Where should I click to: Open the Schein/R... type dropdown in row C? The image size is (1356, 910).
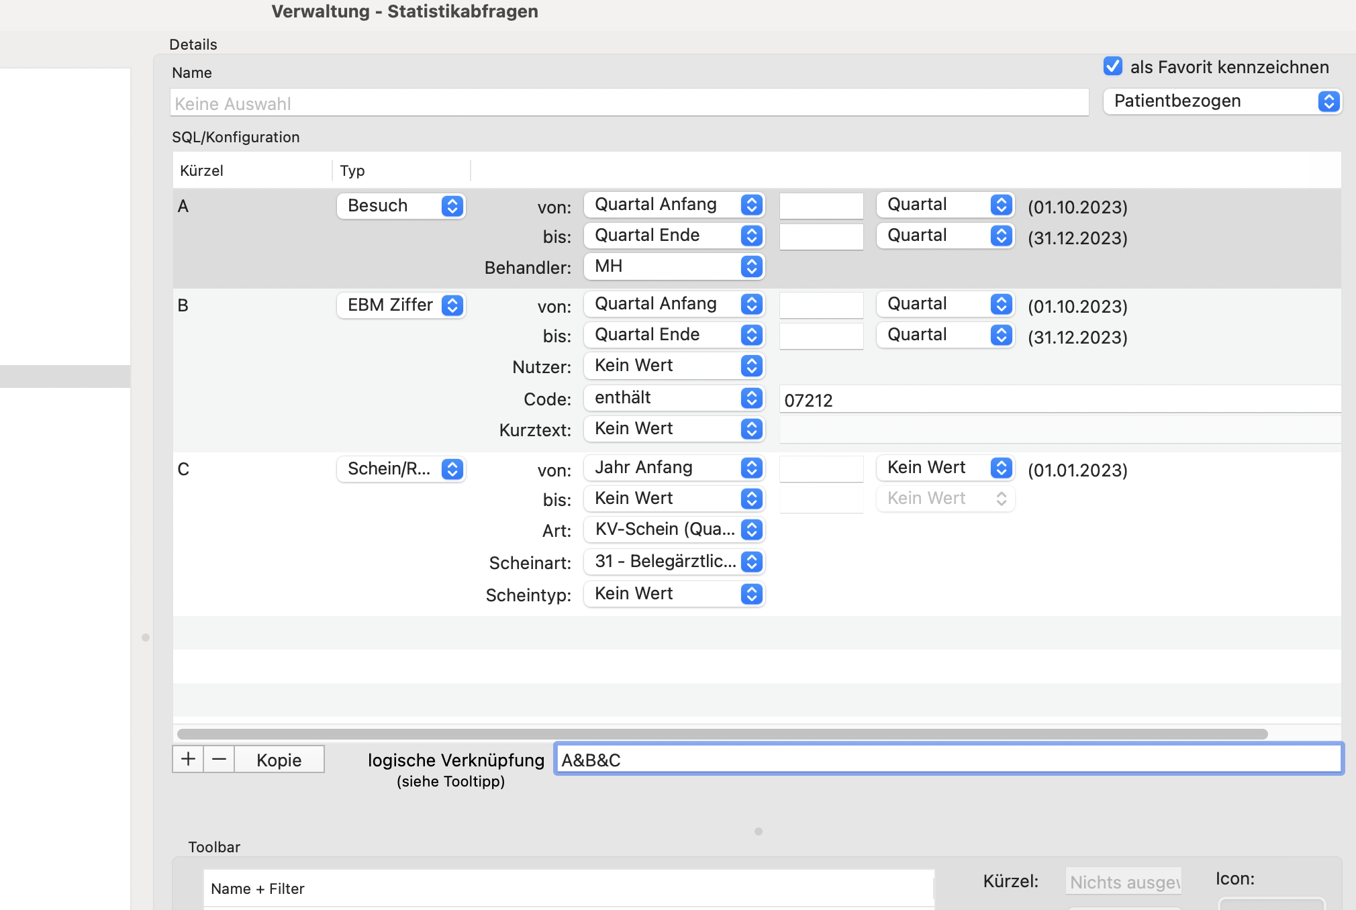pos(401,468)
